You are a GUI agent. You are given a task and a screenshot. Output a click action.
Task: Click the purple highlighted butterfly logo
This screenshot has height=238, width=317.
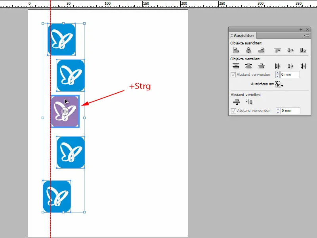(65, 111)
